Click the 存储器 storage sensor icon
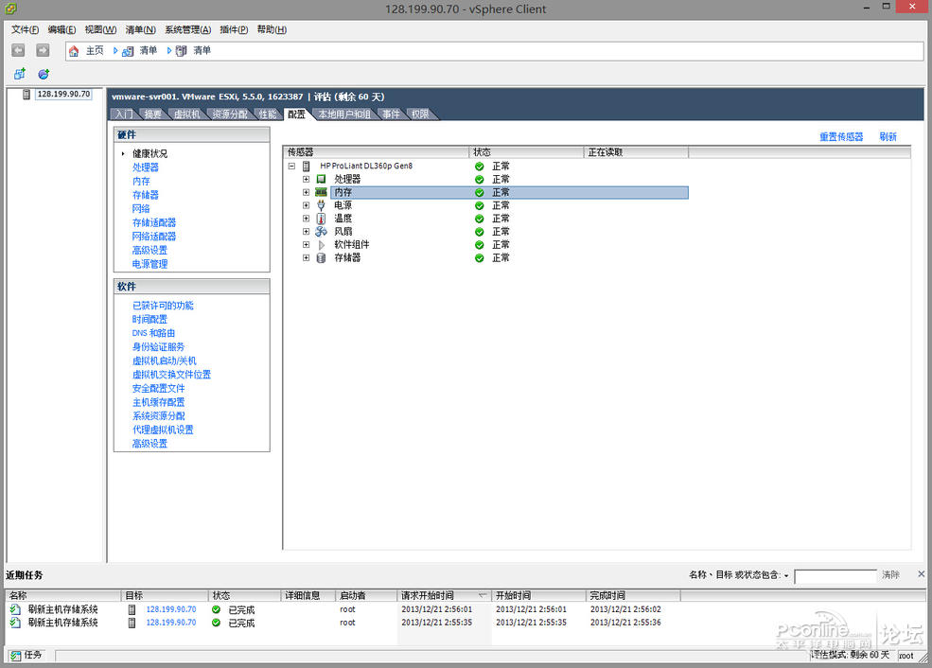The image size is (932, 668). [x=321, y=258]
